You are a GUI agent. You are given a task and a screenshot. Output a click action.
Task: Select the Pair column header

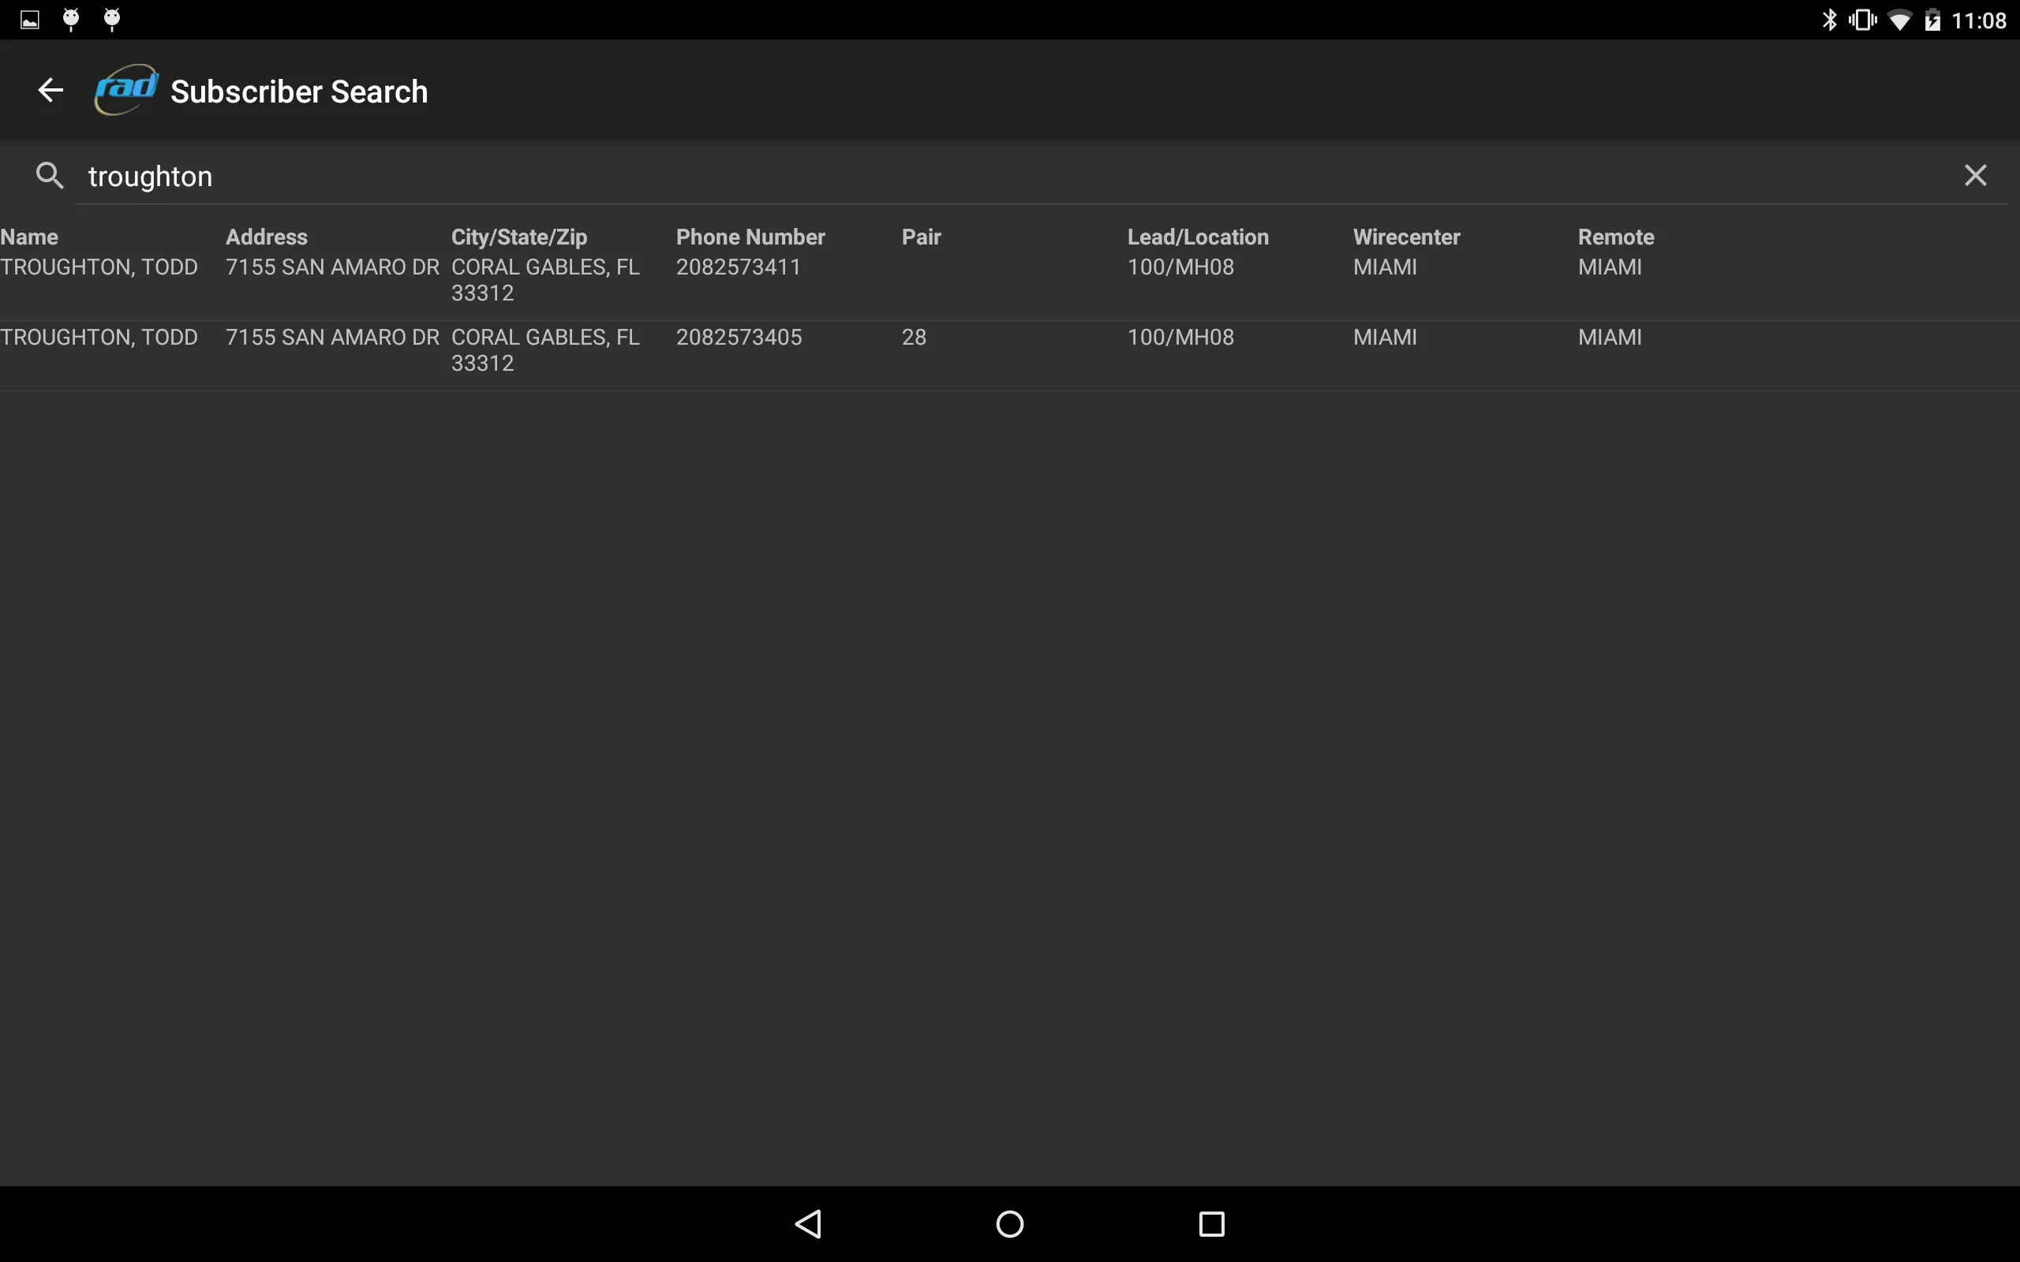click(x=921, y=237)
